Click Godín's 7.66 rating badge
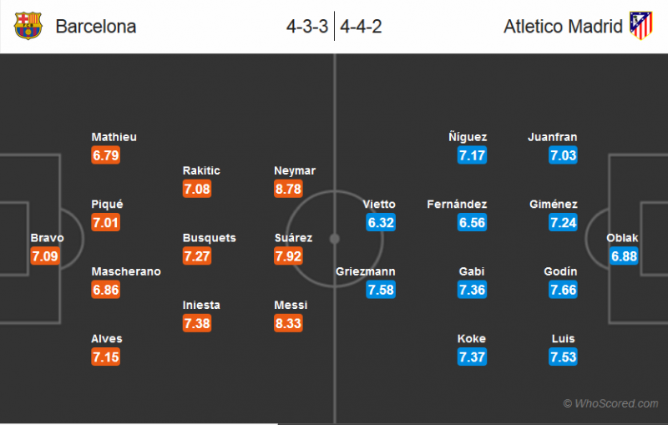 [563, 290]
